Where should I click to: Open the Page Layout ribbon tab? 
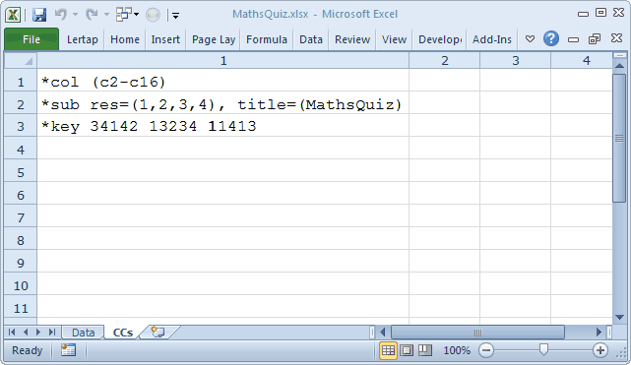click(x=214, y=39)
